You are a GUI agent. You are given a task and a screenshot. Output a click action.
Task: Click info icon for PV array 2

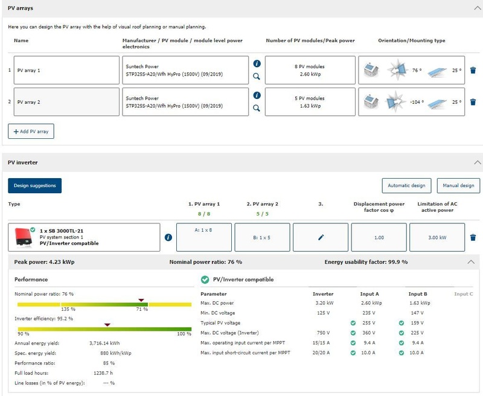[x=257, y=95]
